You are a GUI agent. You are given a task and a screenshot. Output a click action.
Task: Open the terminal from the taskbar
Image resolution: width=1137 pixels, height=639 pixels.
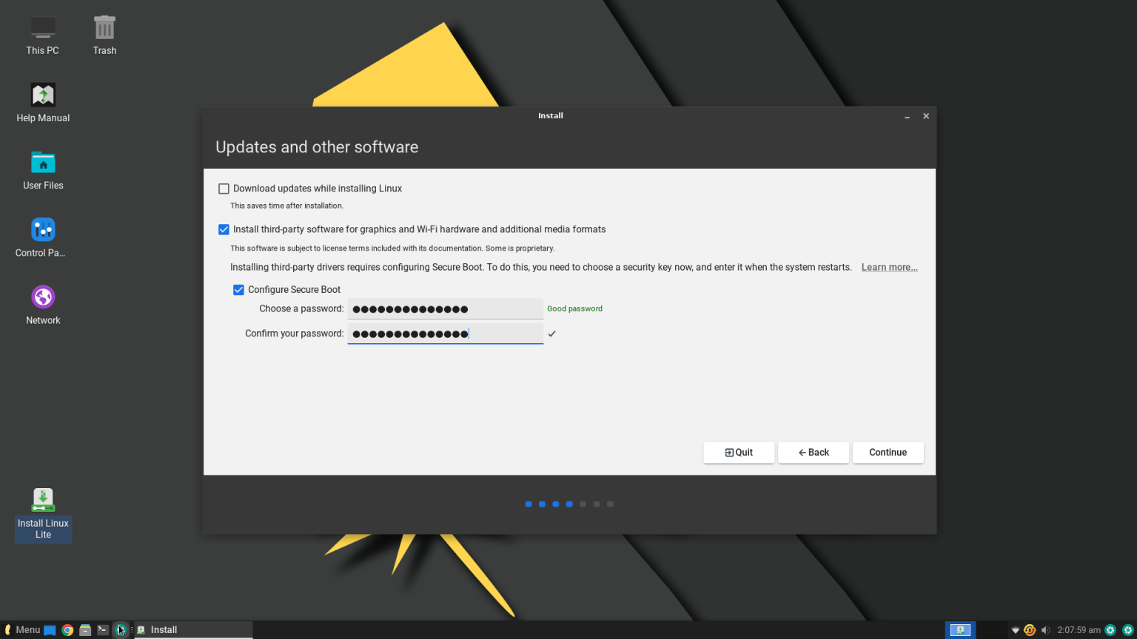pyautogui.click(x=102, y=629)
